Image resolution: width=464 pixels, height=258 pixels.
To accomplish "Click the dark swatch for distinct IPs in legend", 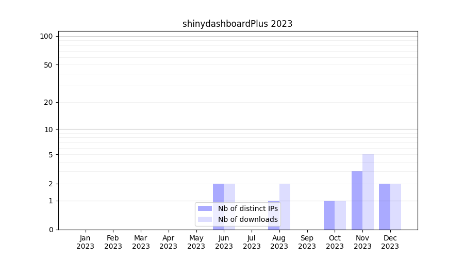I will pos(205,208).
